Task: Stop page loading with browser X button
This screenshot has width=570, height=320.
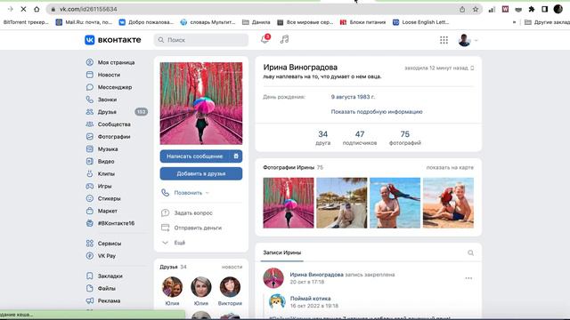Action: (x=23, y=9)
